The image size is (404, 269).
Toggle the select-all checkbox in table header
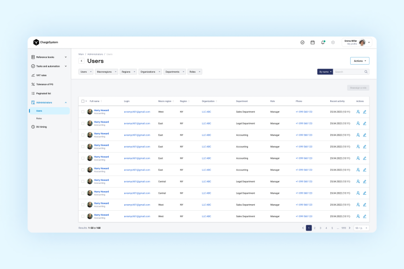(83, 101)
